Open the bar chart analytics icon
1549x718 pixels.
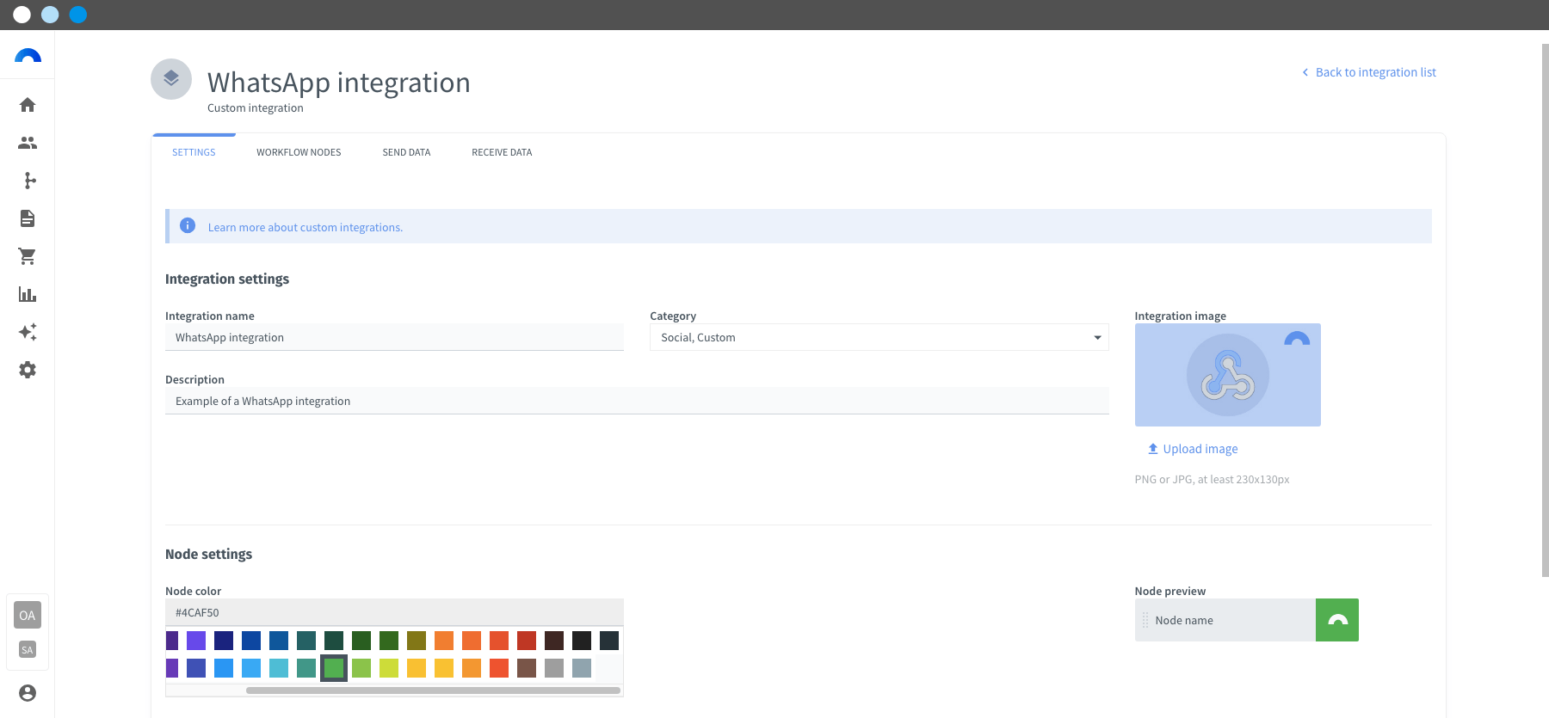point(28,294)
